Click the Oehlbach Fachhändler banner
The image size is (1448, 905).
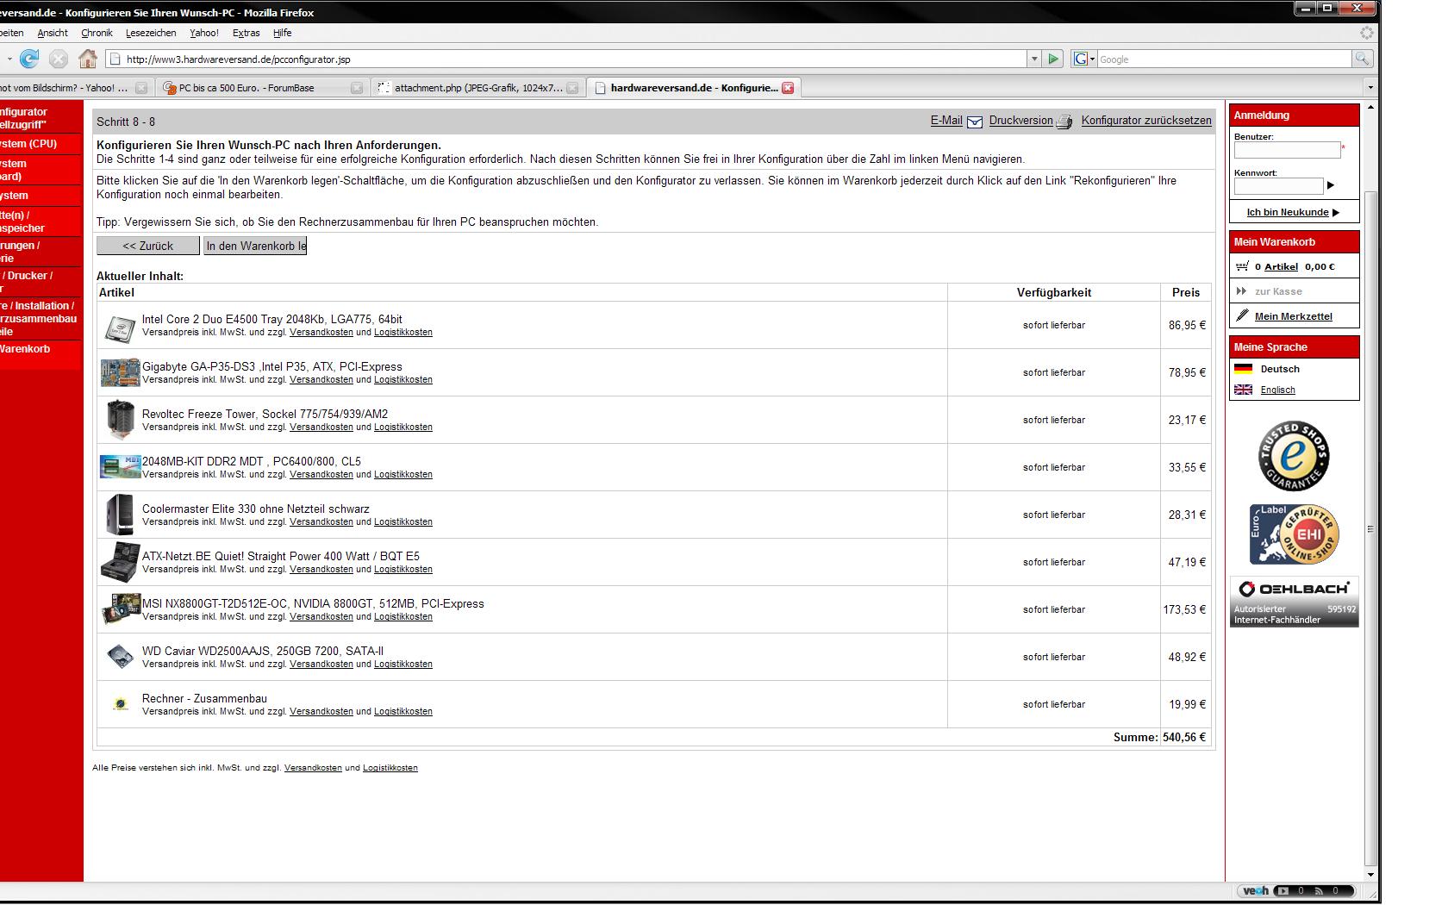1294,602
